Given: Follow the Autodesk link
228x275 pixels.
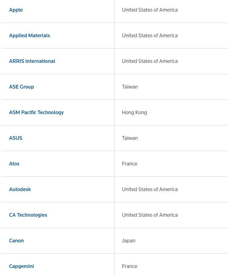Looking at the screenshot, I should (20, 189).
